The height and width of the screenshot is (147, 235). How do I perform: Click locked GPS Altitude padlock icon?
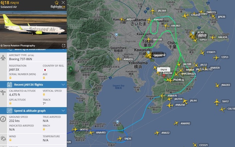(x=10, y=103)
